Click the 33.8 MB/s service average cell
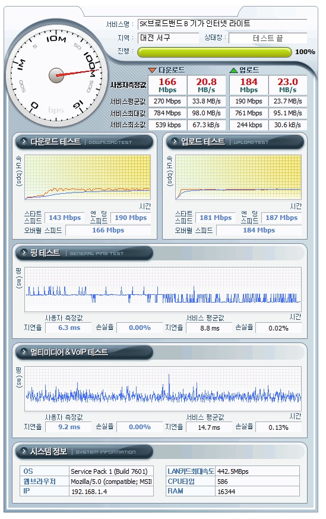Viewport: 326px width, 519px height. [206, 101]
